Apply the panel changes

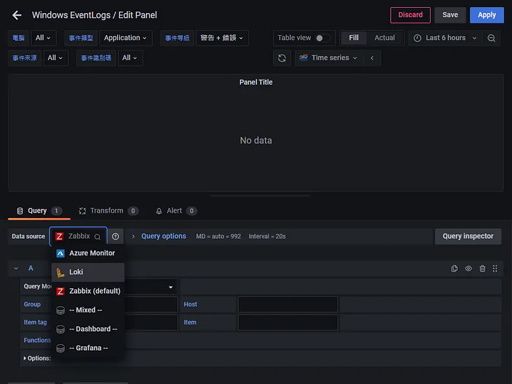[x=487, y=15]
